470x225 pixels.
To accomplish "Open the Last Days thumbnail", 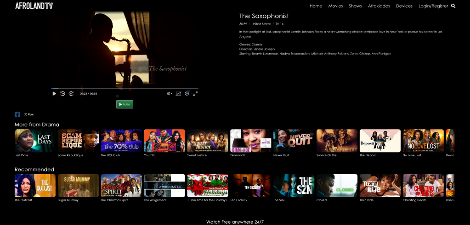I will [x=35, y=141].
